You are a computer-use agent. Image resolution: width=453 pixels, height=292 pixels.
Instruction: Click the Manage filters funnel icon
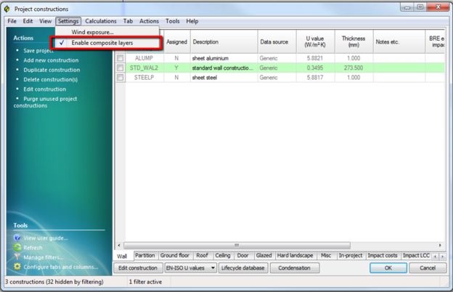tap(17, 257)
